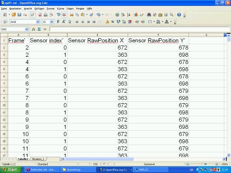Print the file directly icon
Image resolution: width=231 pixels, height=173 pixels.
point(46,14)
